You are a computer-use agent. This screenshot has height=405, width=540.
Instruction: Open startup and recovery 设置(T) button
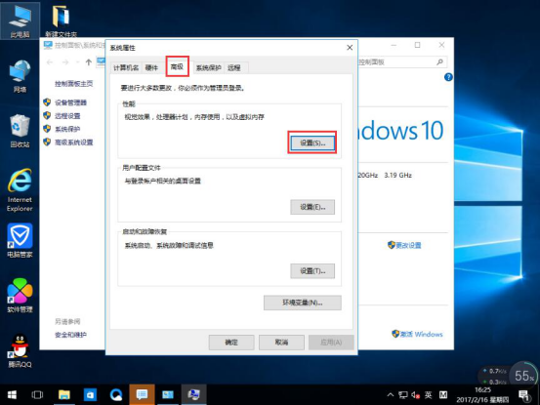[x=312, y=270]
